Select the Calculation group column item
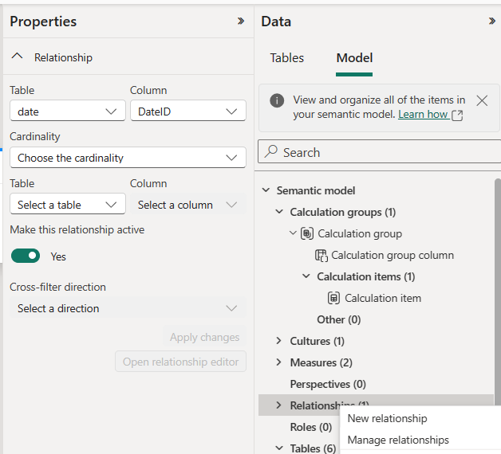Image resolution: width=501 pixels, height=454 pixels. [392, 255]
